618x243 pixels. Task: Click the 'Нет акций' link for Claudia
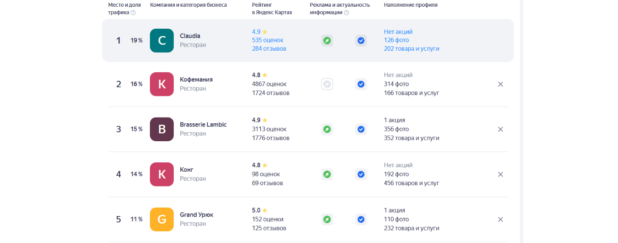click(398, 32)
